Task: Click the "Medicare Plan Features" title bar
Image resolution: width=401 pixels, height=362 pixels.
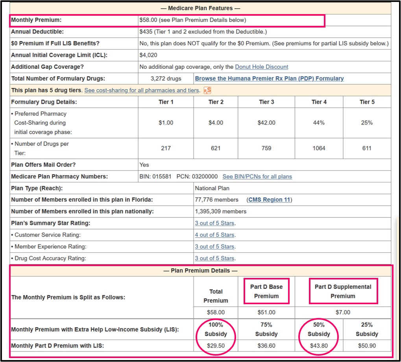Action: [x=200, y=7]
